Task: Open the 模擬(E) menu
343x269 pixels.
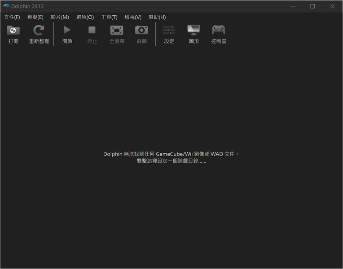Action: click(35, 17)
